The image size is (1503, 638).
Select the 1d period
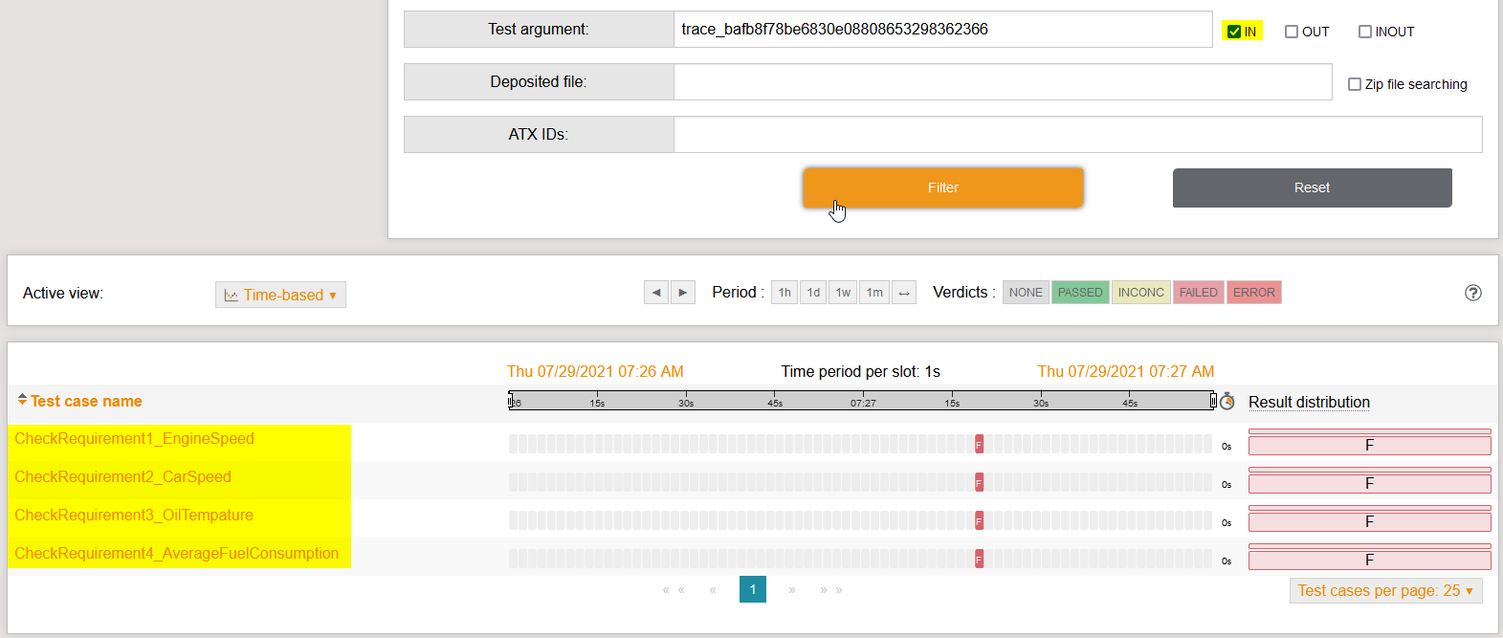813,293
